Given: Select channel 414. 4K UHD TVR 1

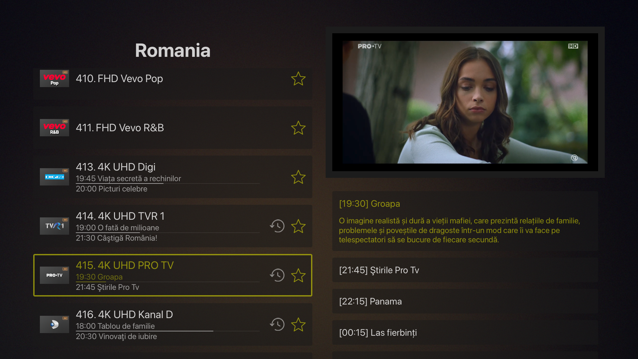Looking at the screenshot, I should [173, 226].
